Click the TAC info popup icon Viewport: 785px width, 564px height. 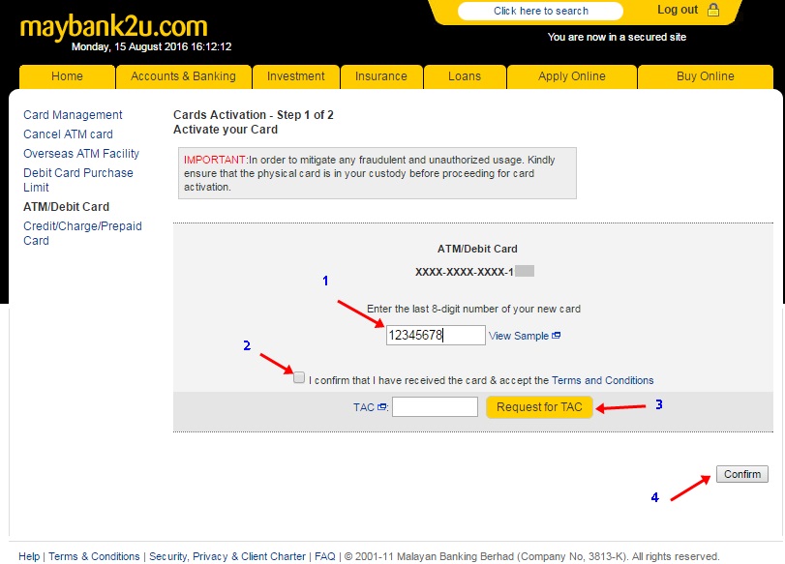tap(381, 407)
